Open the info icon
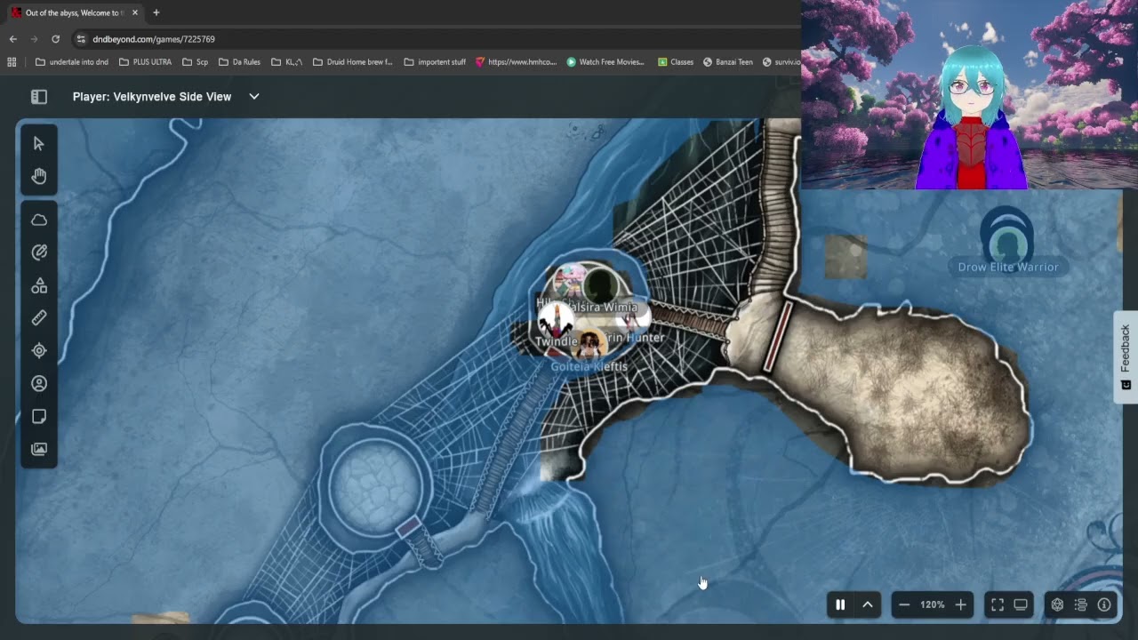 1104,604
